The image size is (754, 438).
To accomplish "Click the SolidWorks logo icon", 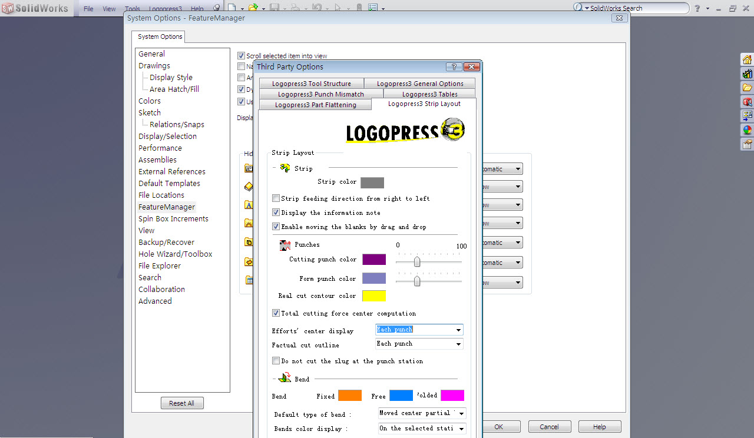I will pos(8,8).
